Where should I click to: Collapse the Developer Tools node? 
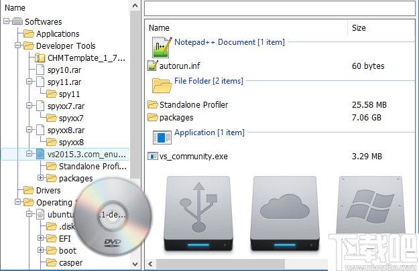(x=17, y=46)
